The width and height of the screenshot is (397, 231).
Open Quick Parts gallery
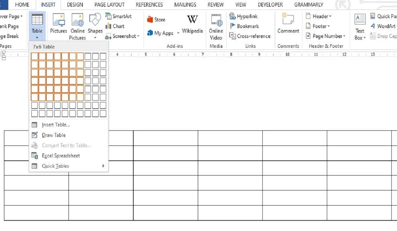click(383, 16)
